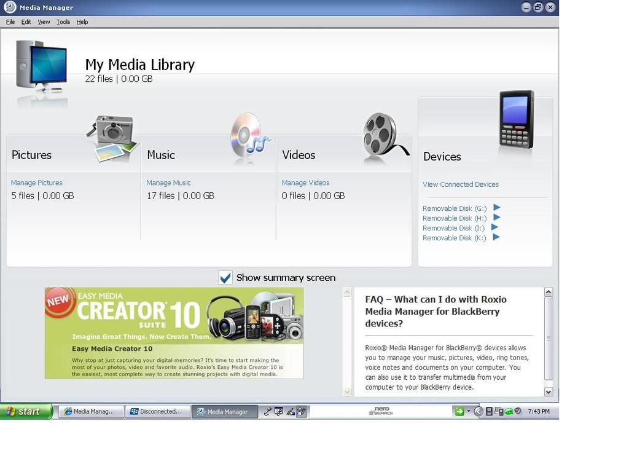Click View Connected Devices link
The width and height of the screenshot is (629, 472).
click(461, 184)
